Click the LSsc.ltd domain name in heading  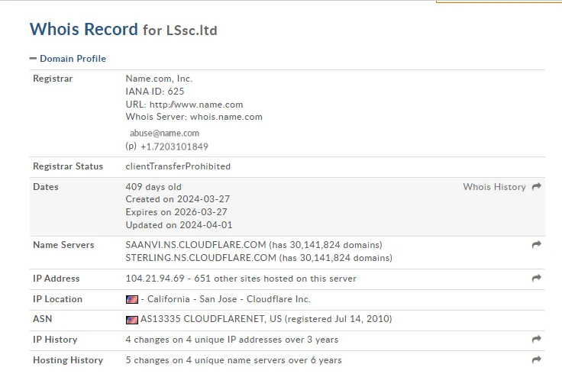click(191, 31)
